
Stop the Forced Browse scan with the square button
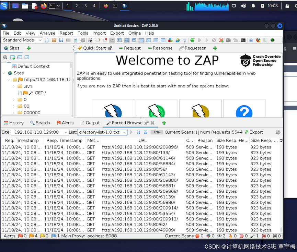point(145,131)
